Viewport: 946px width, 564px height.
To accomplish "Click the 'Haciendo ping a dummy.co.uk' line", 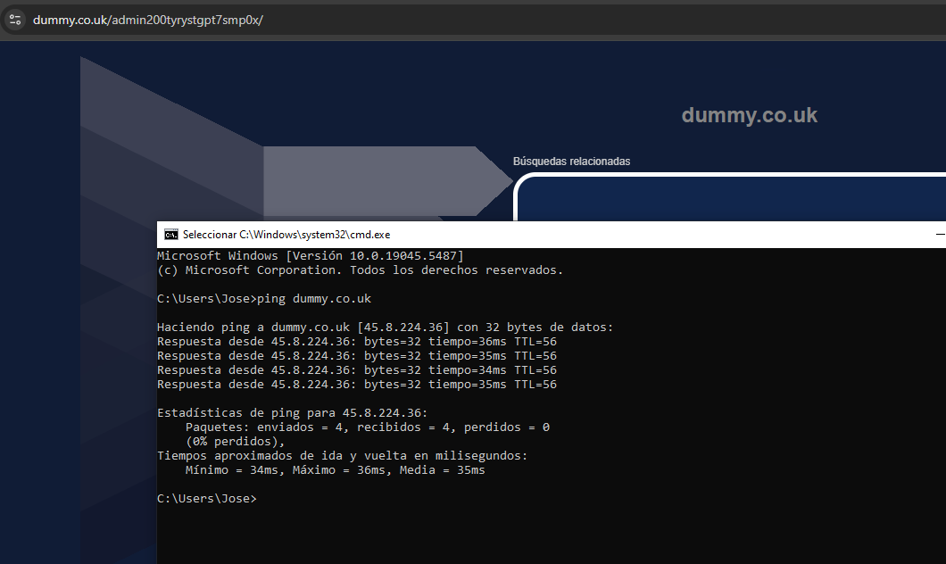I will click(x=385, y=327).
